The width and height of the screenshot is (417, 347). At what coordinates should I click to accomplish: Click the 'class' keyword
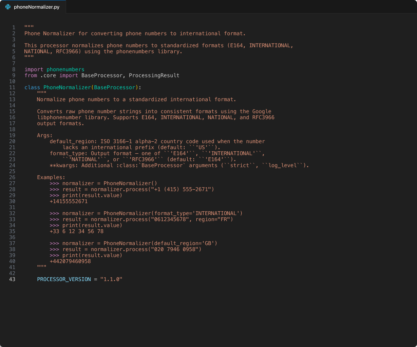pos(32,87)
